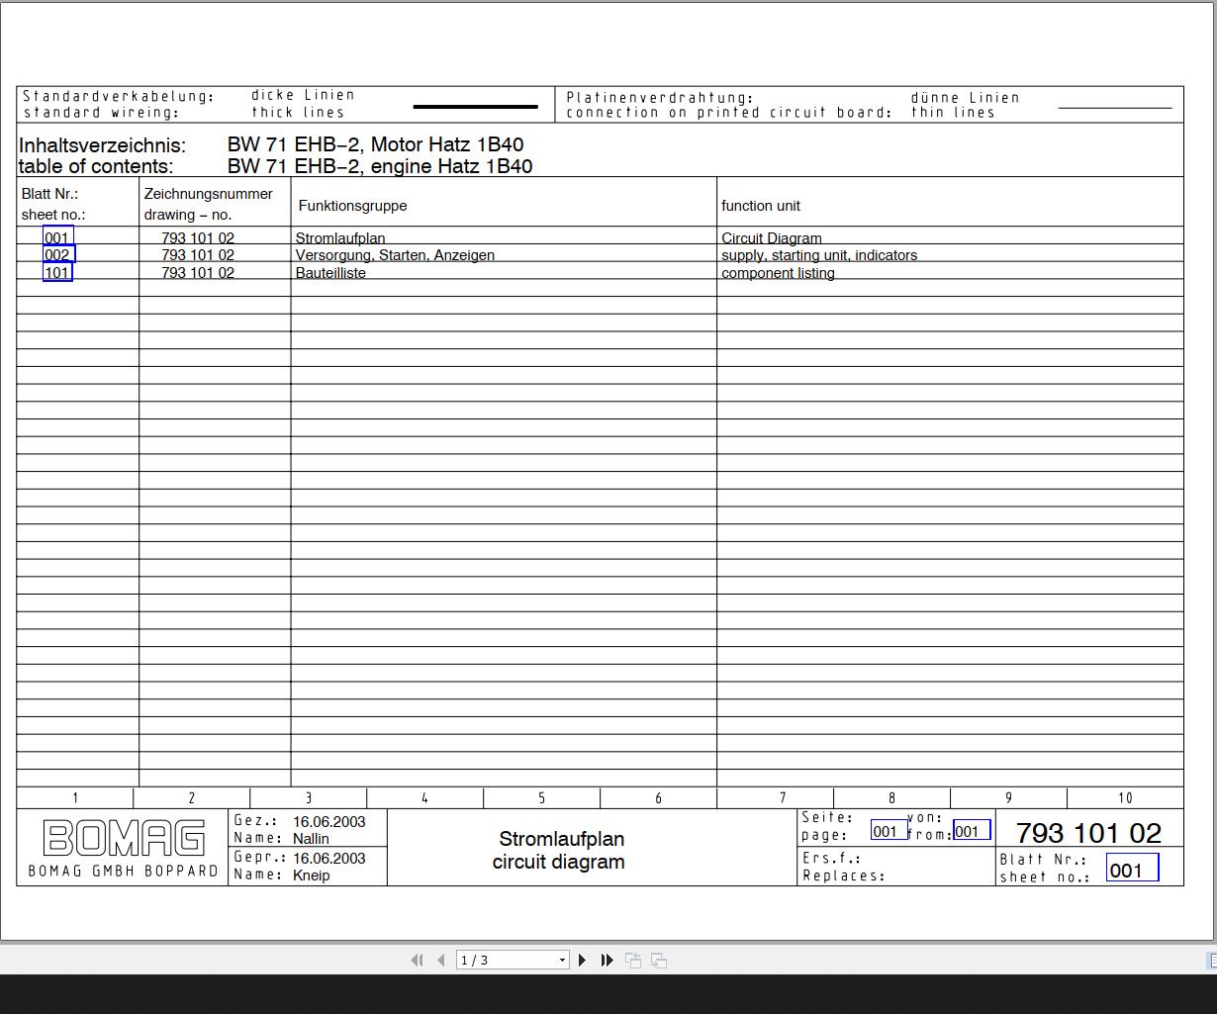This screenshot has height=1014, width=1217.
Task: Open sheet link 001 in contents table
Action: point(57,237)
